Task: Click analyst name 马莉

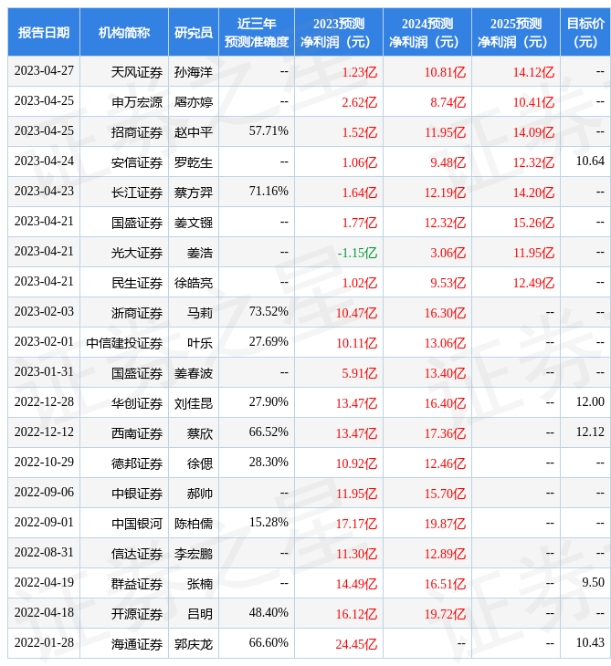Action: [x=200, y=313]
